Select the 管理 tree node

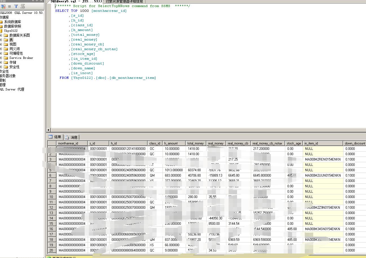[x=3, y=85]
